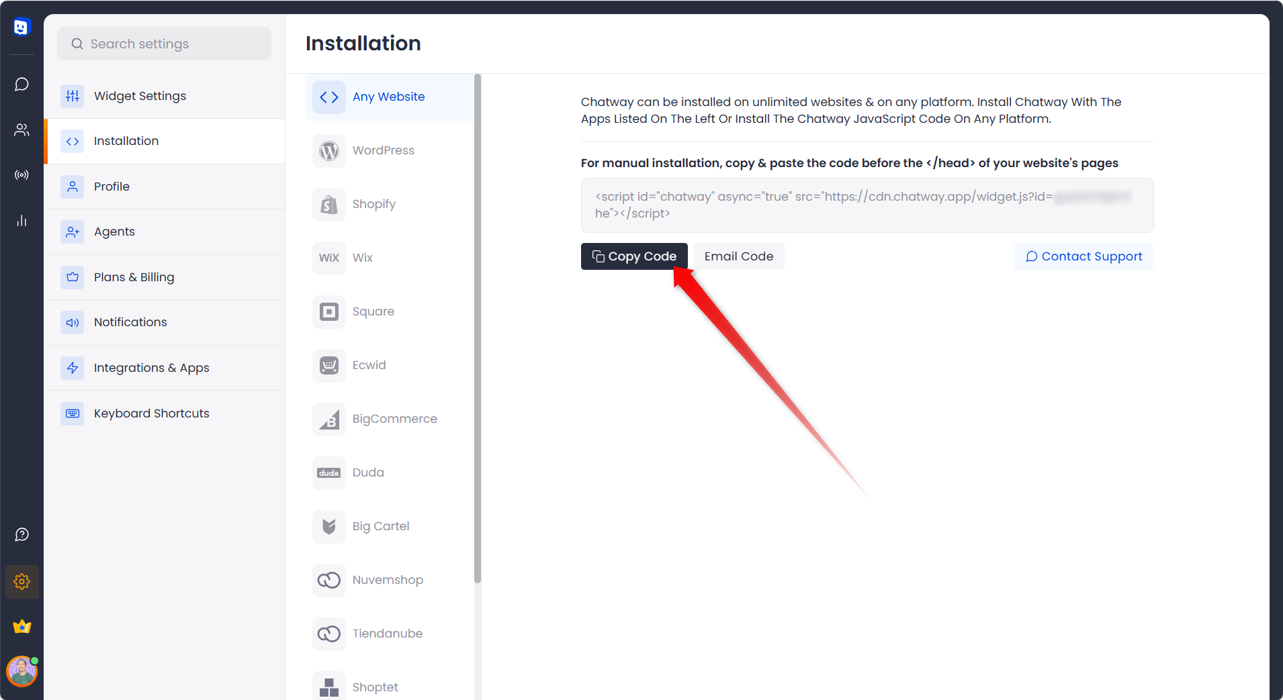This screenshot has height=700, width=1283.
Task: Select the Square platform label
Action: pos(373,311)
